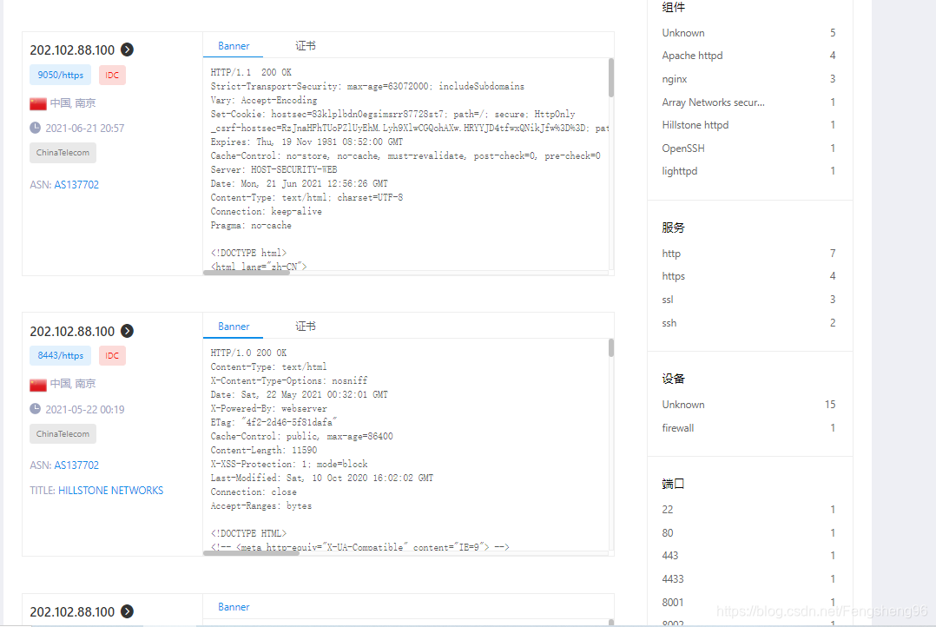The width and height of the screenshot is (936, 627).
Task: Open arrow icon beside first 202.102.88.100 entry
Action: coord(127,49)
